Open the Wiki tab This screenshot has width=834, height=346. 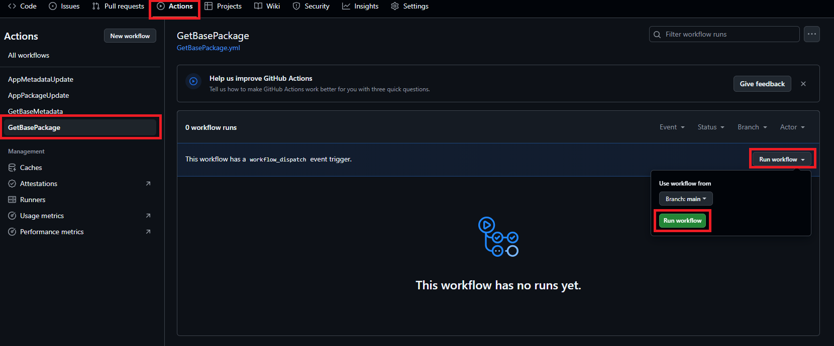coord(267,6)
